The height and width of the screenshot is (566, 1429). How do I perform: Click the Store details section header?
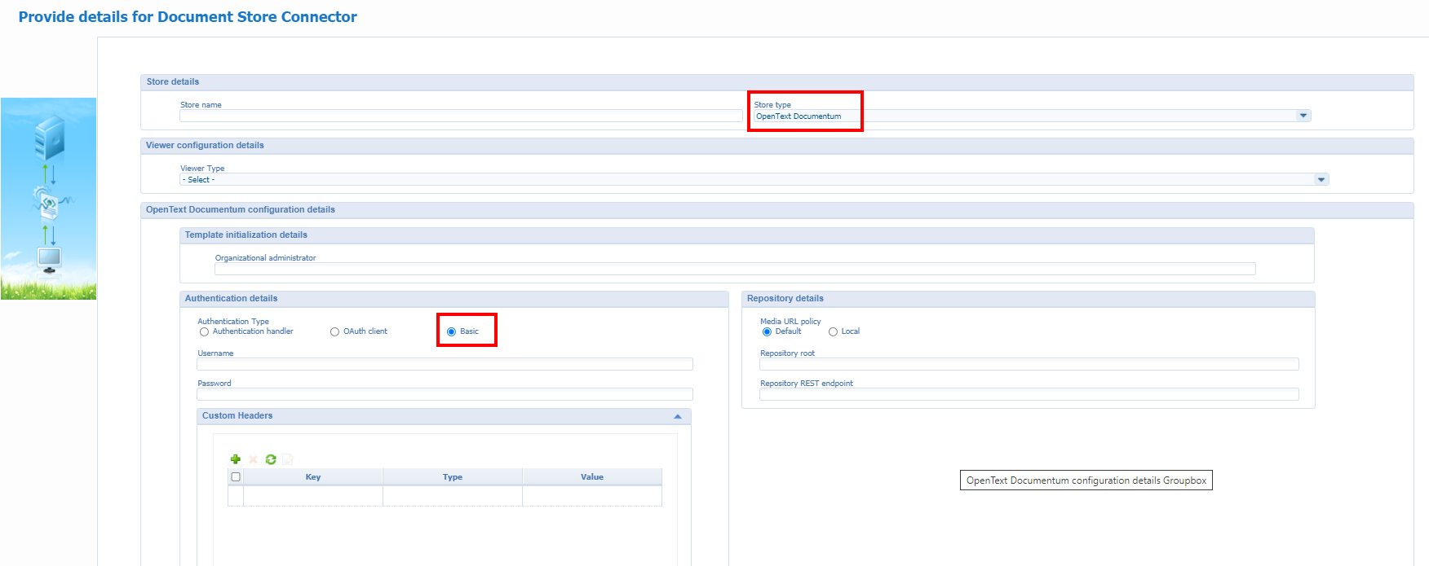pos(776,82)
